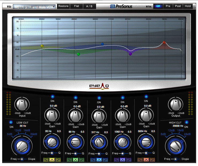This screenshot has height=166, width=198.
Task: Click the green band handle on the graph
Action: (x=78, y=54)
